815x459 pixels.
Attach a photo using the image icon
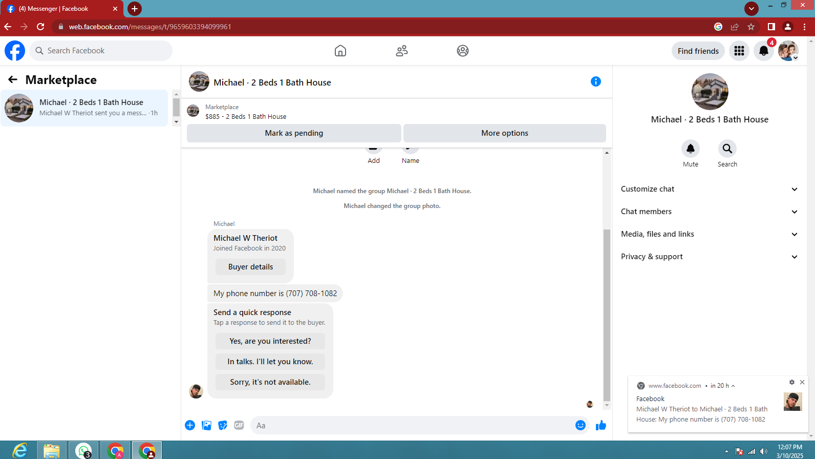point(207,425)
